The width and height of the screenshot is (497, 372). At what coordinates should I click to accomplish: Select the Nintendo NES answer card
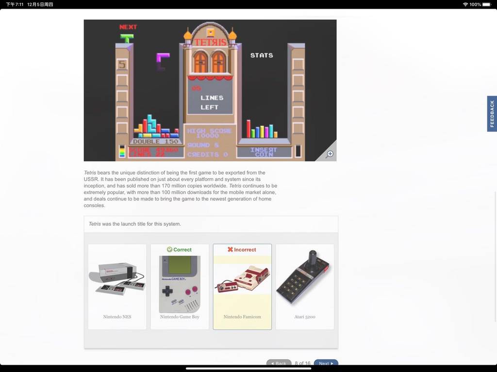click(117, 287)
